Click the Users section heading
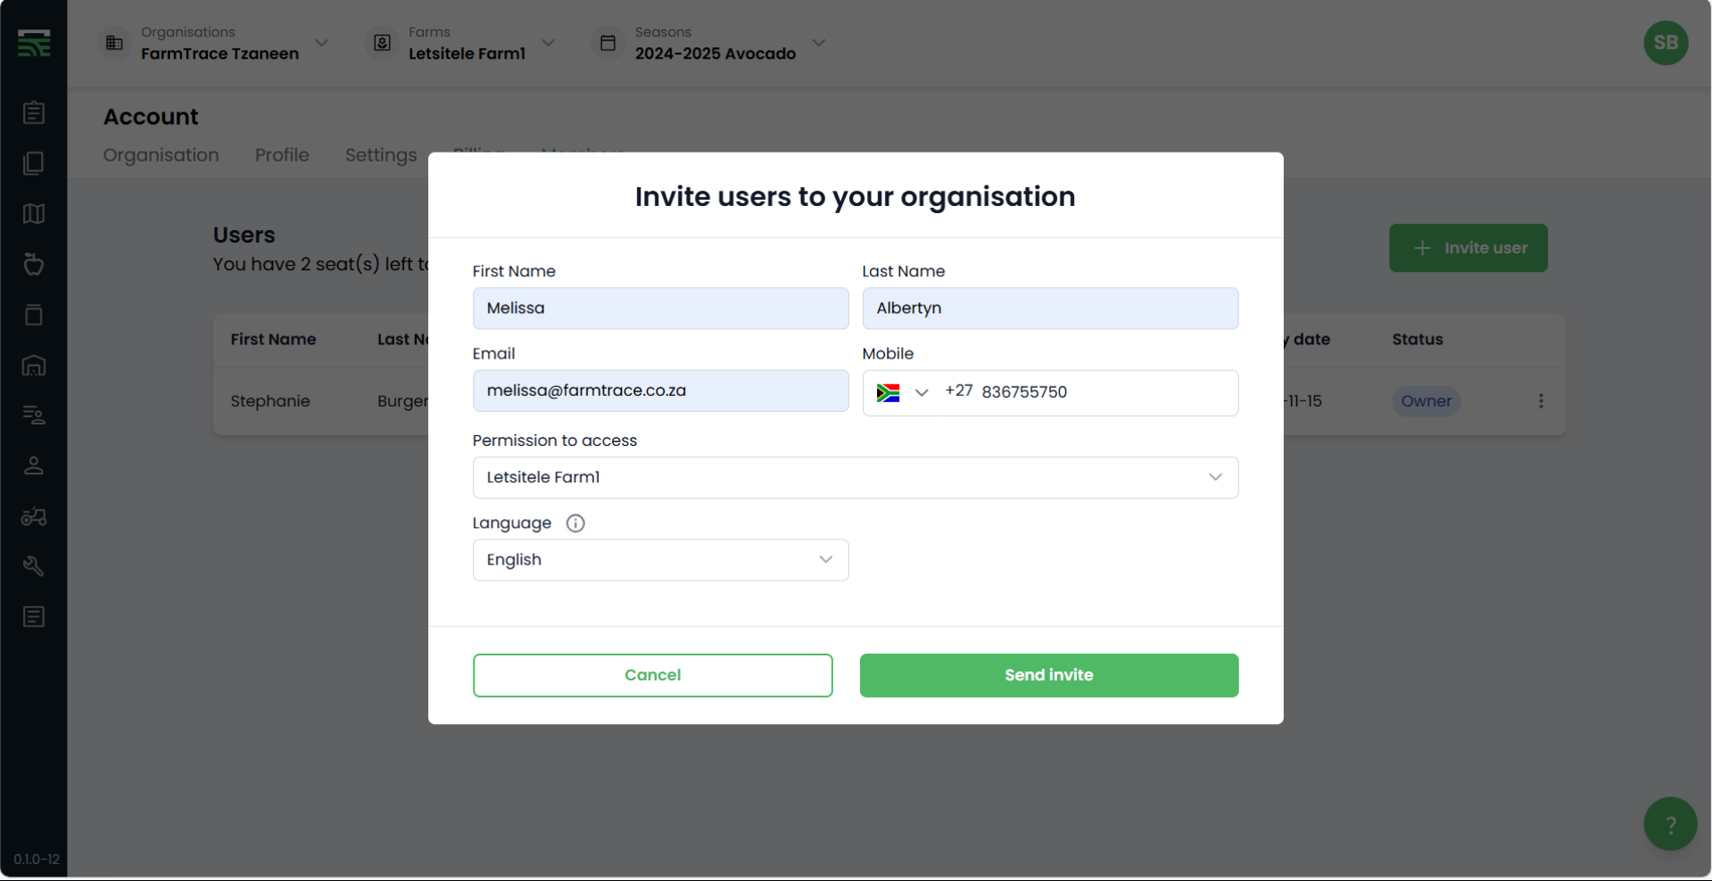The width and height of the screenshot is (1712, 881). (244, 235)
